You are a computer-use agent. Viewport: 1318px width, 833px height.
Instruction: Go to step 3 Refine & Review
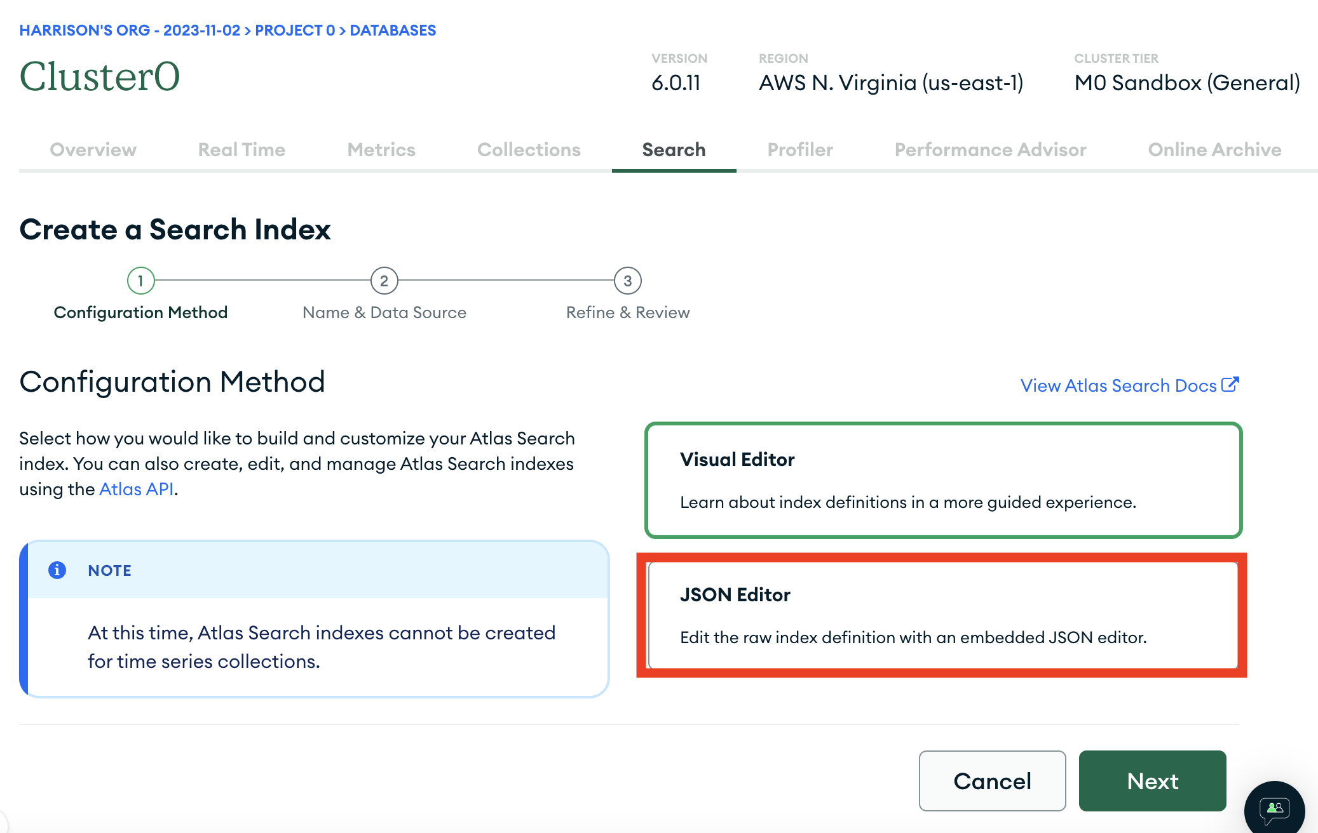[627, 281]
